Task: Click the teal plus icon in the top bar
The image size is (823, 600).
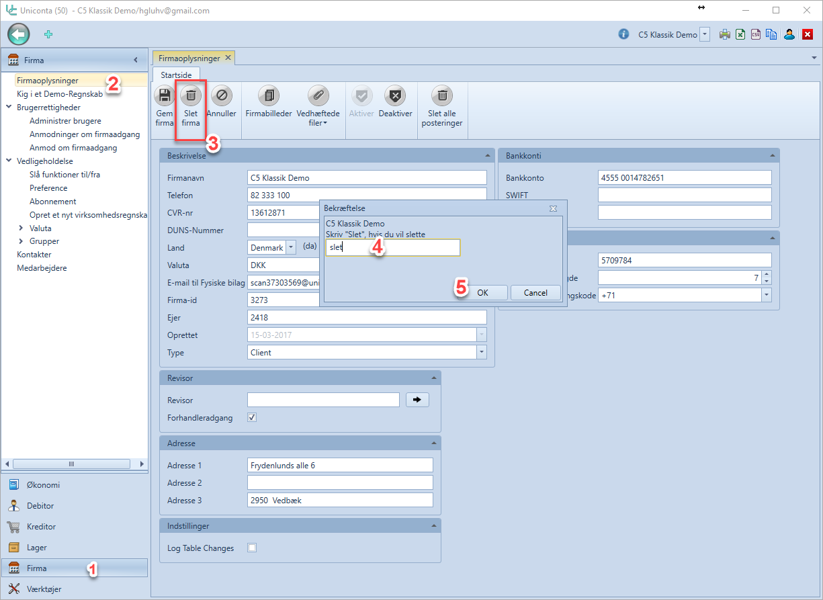Action: pos(48,34)
